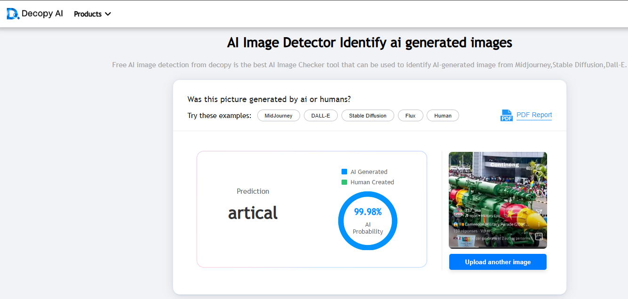Click the 'Decopy AI' brand name

coord(42,14)
